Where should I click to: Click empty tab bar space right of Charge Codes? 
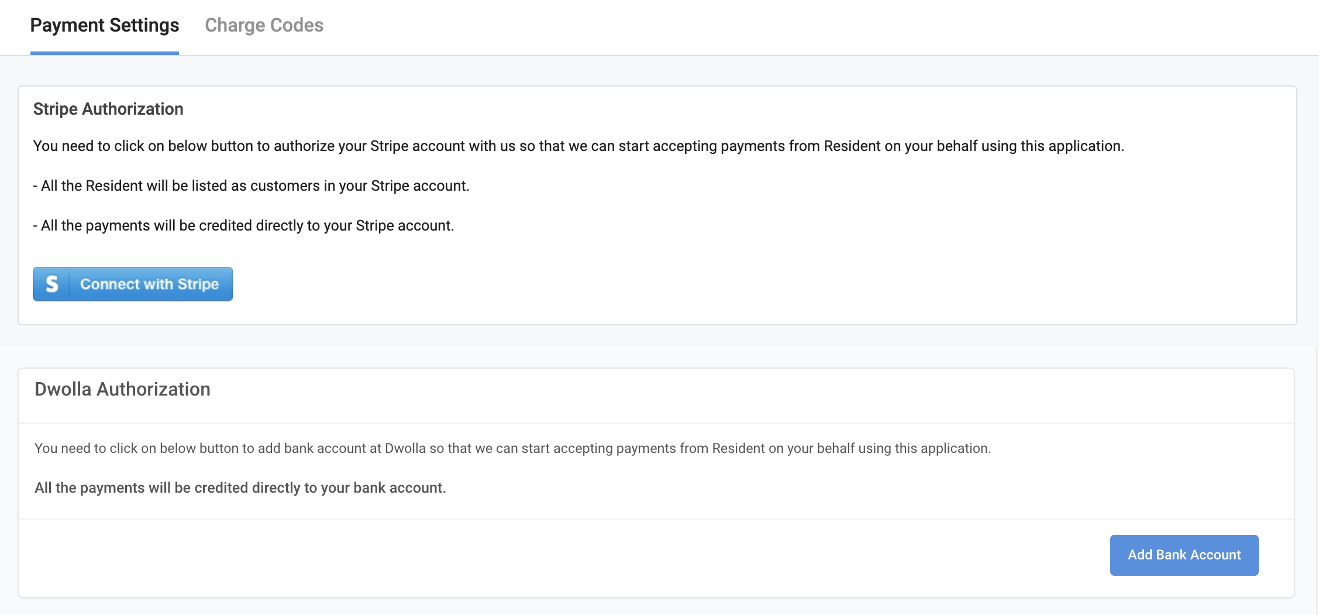coord(760,26)
